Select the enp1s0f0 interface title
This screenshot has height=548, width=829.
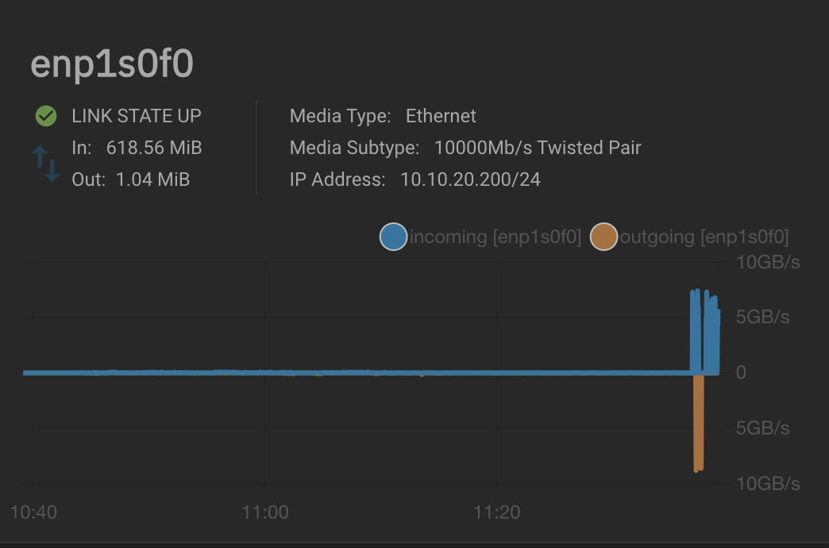coord(112,64)
